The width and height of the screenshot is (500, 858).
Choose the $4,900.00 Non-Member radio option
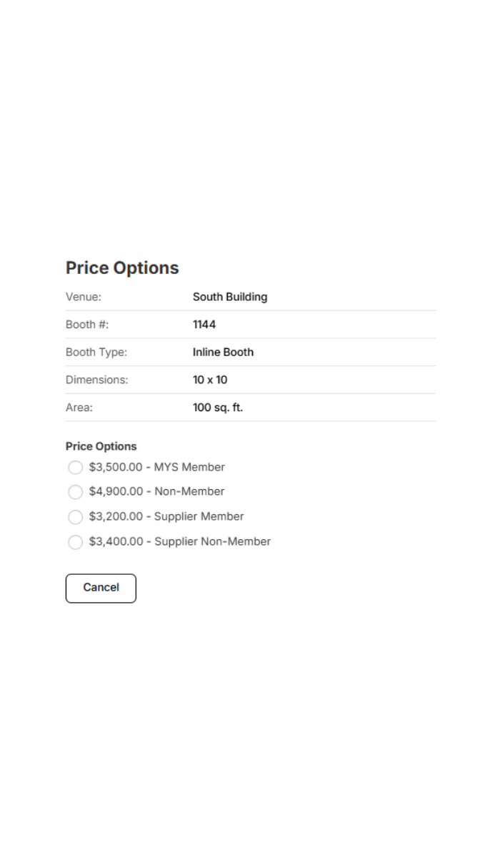click(x=75, y=492)
